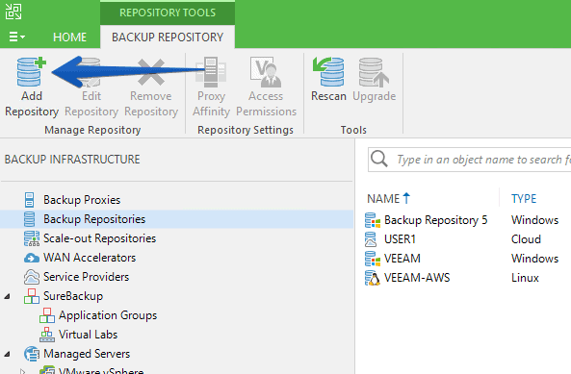Sort by the TYPE column header
The image size is (571, 374).
coord(524,199)
